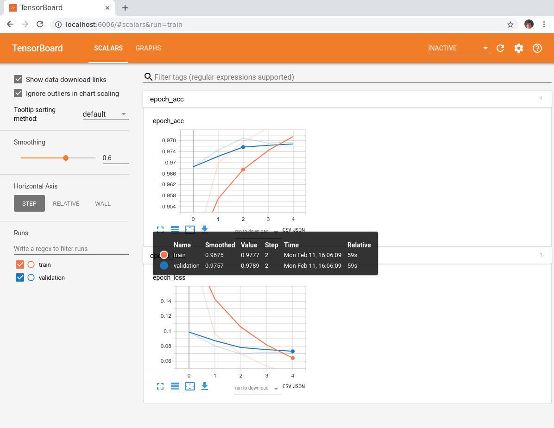Click the Smoothing slider track right end
Viewport: 554px width, 428px height.
point(94,158)
